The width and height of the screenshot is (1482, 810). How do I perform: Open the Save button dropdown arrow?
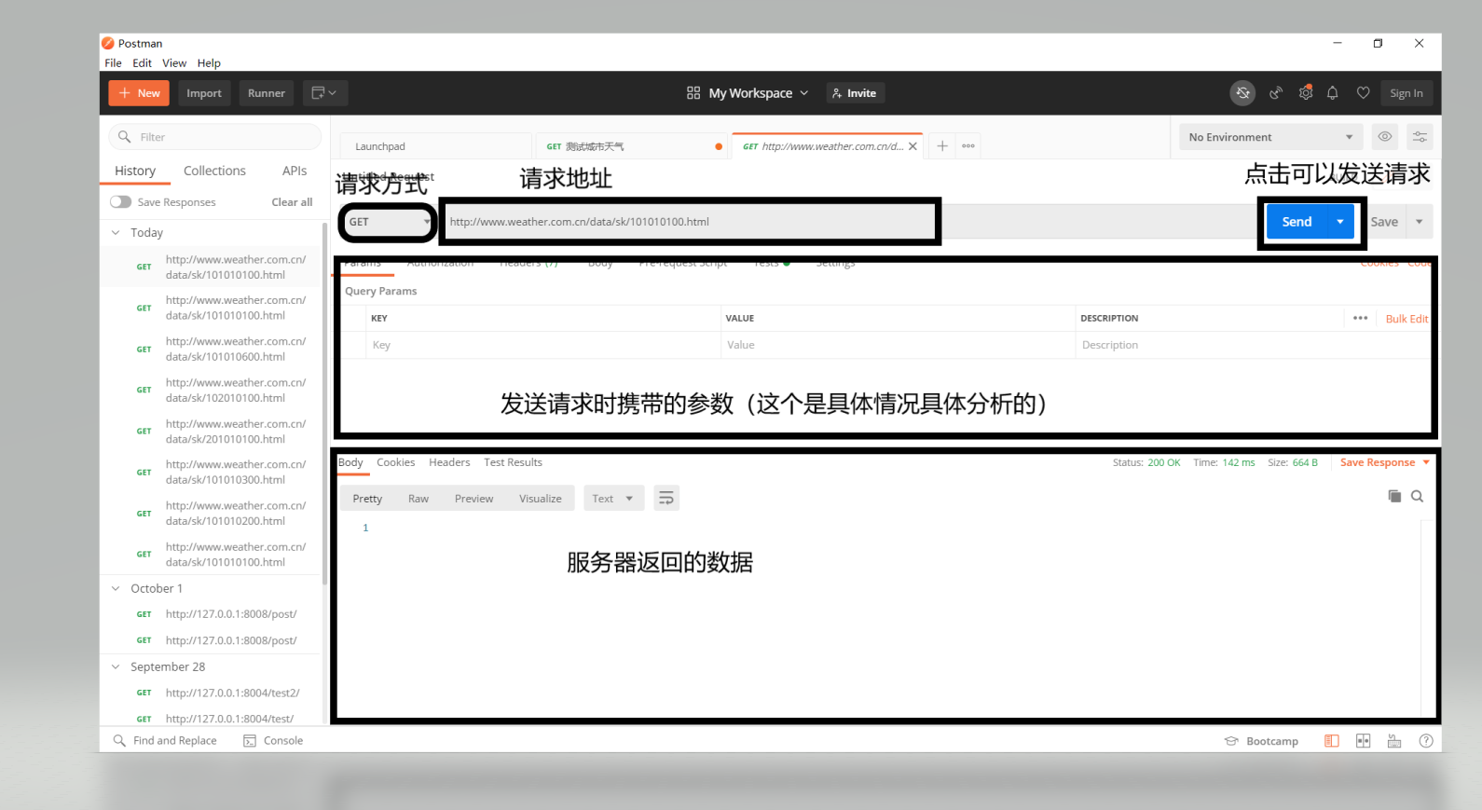click(1420, 222)
